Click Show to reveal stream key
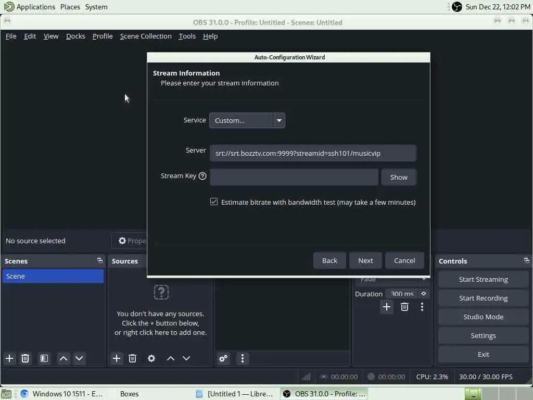The width and height of the screenshot is (533, 400). (399, 177)
